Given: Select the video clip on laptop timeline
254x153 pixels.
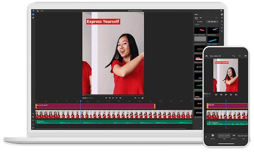Looking at the screenshot, I should click(x=114, y=114).
